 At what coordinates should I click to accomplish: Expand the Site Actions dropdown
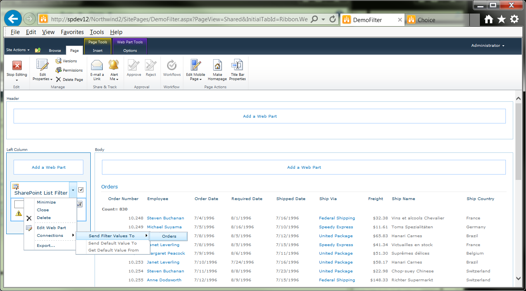[x=18, y=50]
